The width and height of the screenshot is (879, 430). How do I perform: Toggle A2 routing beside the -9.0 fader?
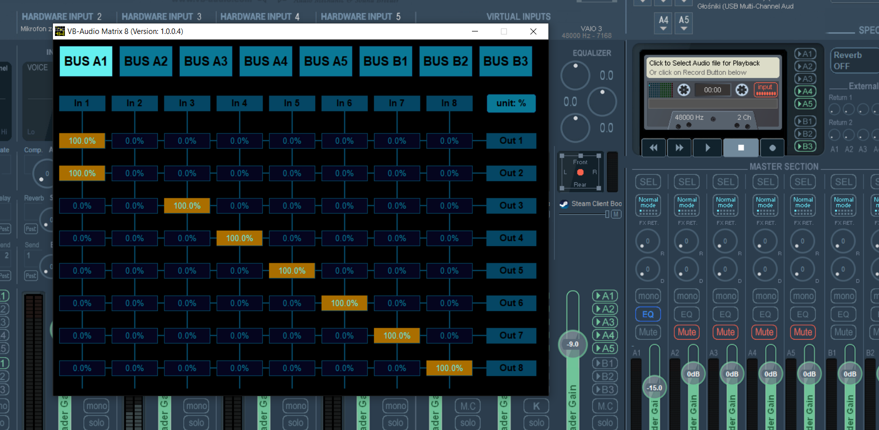click(x=605, y=309)
